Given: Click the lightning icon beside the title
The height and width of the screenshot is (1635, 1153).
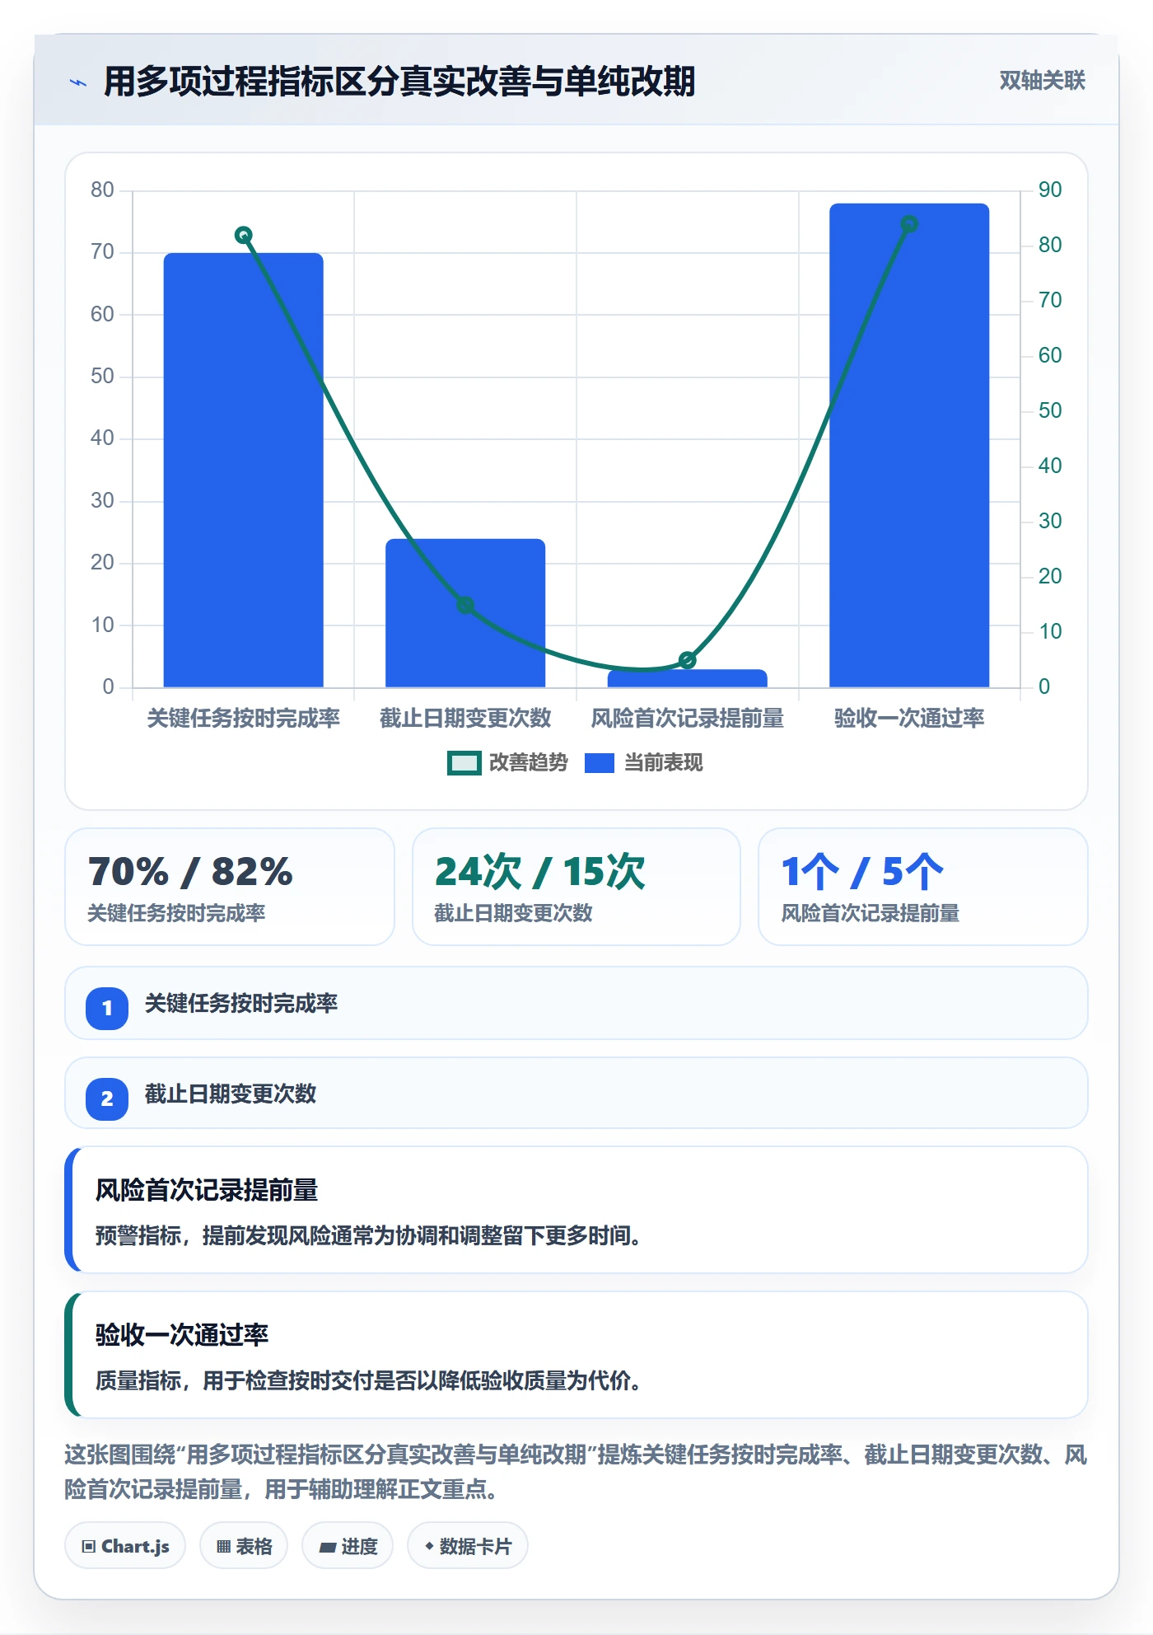Looking at the screenshot, I should [x=78, y=82].
